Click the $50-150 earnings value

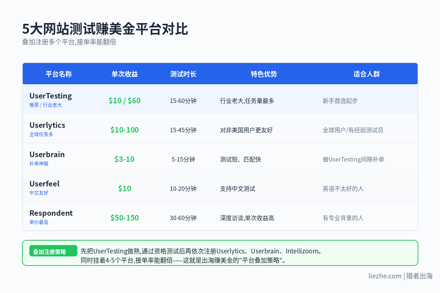click(125, 218)
